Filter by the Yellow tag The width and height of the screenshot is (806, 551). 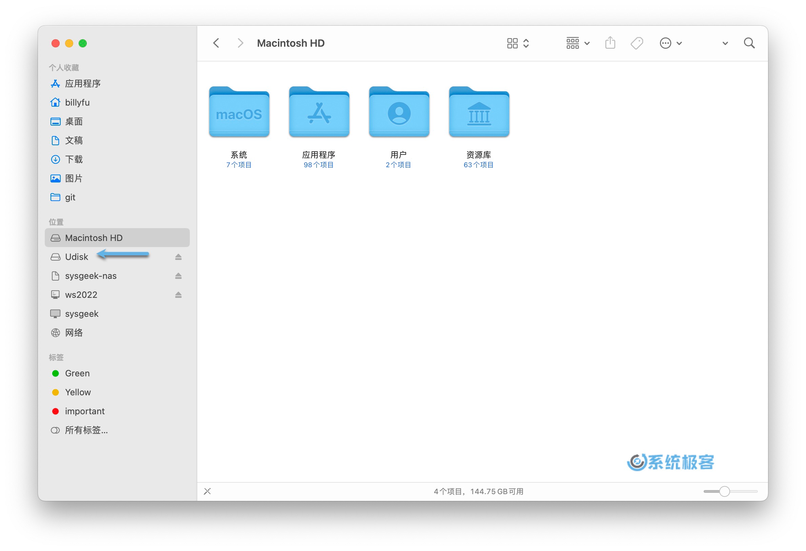[117, 392]
